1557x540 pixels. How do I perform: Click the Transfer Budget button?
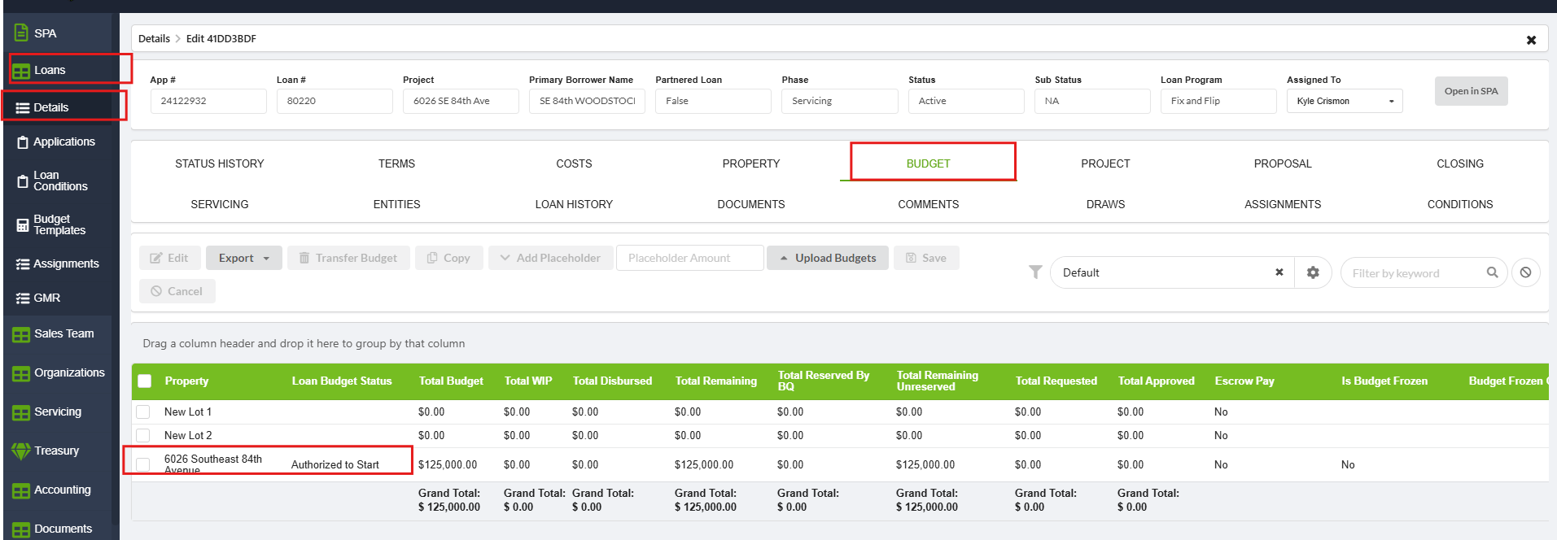coord(348,258)
